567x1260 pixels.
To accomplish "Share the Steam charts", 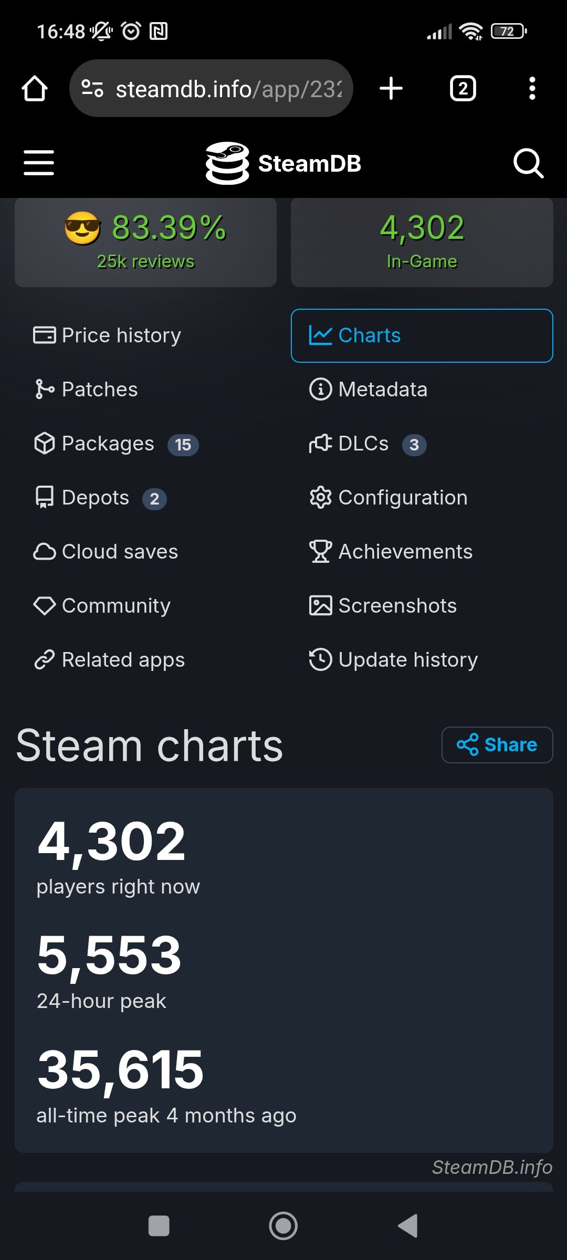I will [497, 745].
